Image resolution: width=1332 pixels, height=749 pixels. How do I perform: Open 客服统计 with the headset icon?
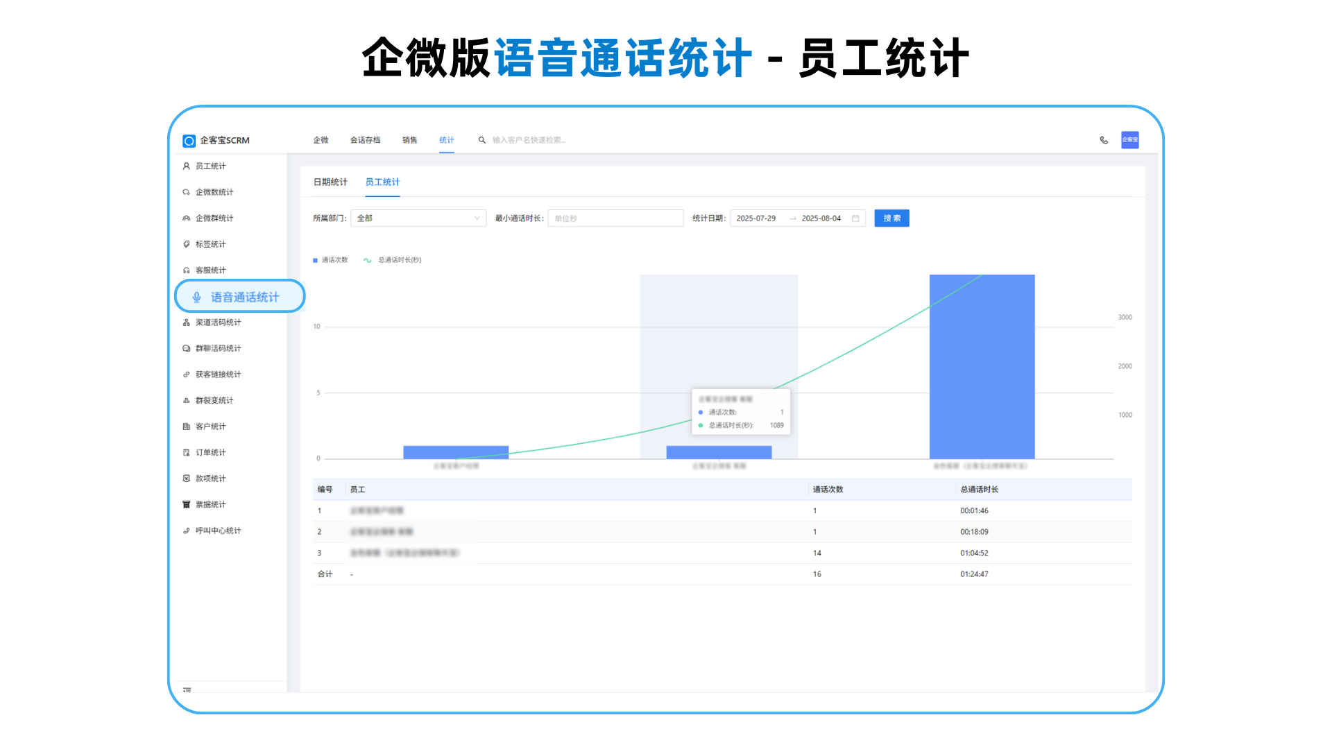click(210, 270)
